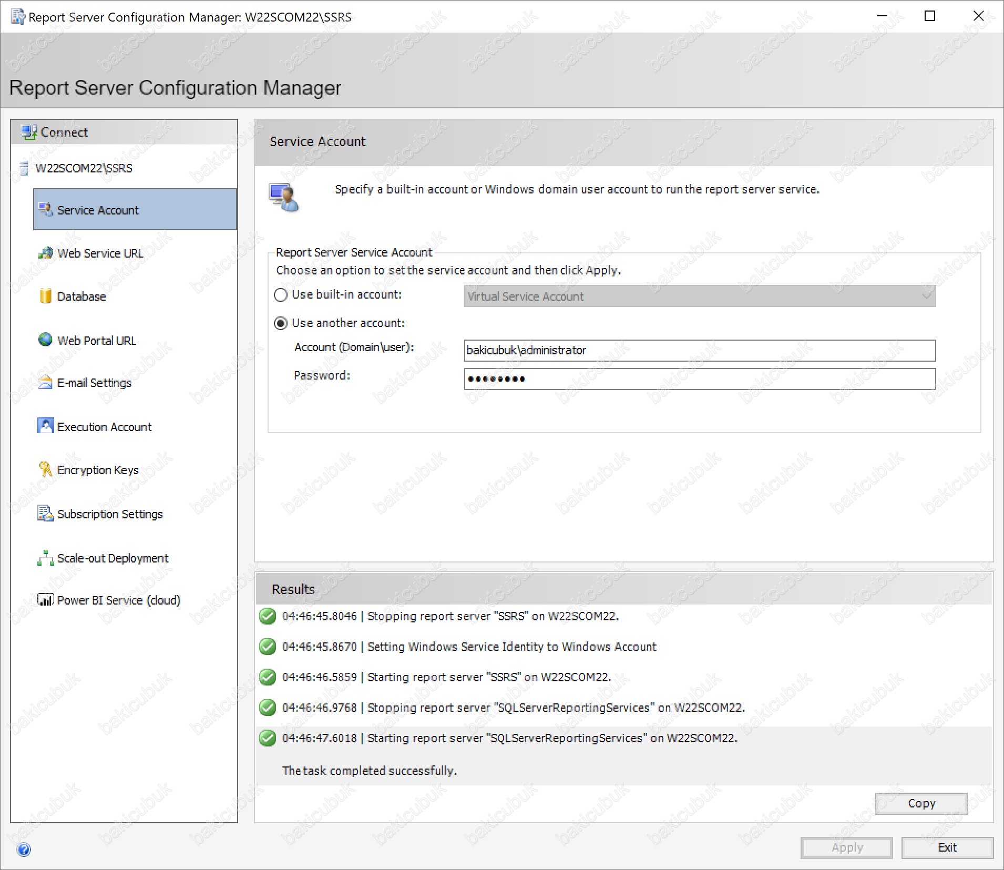Click the Copy results button
Screen dimensions: 1004x870
921,803
